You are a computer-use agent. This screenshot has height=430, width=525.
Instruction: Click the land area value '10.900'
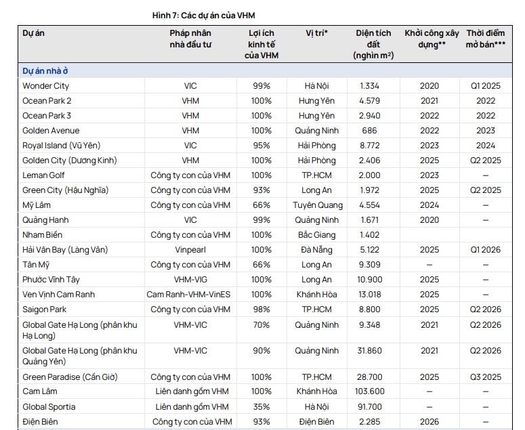coord(370,280)
